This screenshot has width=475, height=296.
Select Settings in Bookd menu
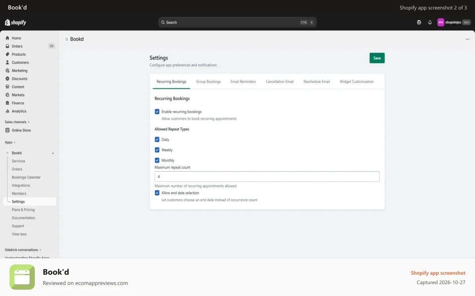30,202
